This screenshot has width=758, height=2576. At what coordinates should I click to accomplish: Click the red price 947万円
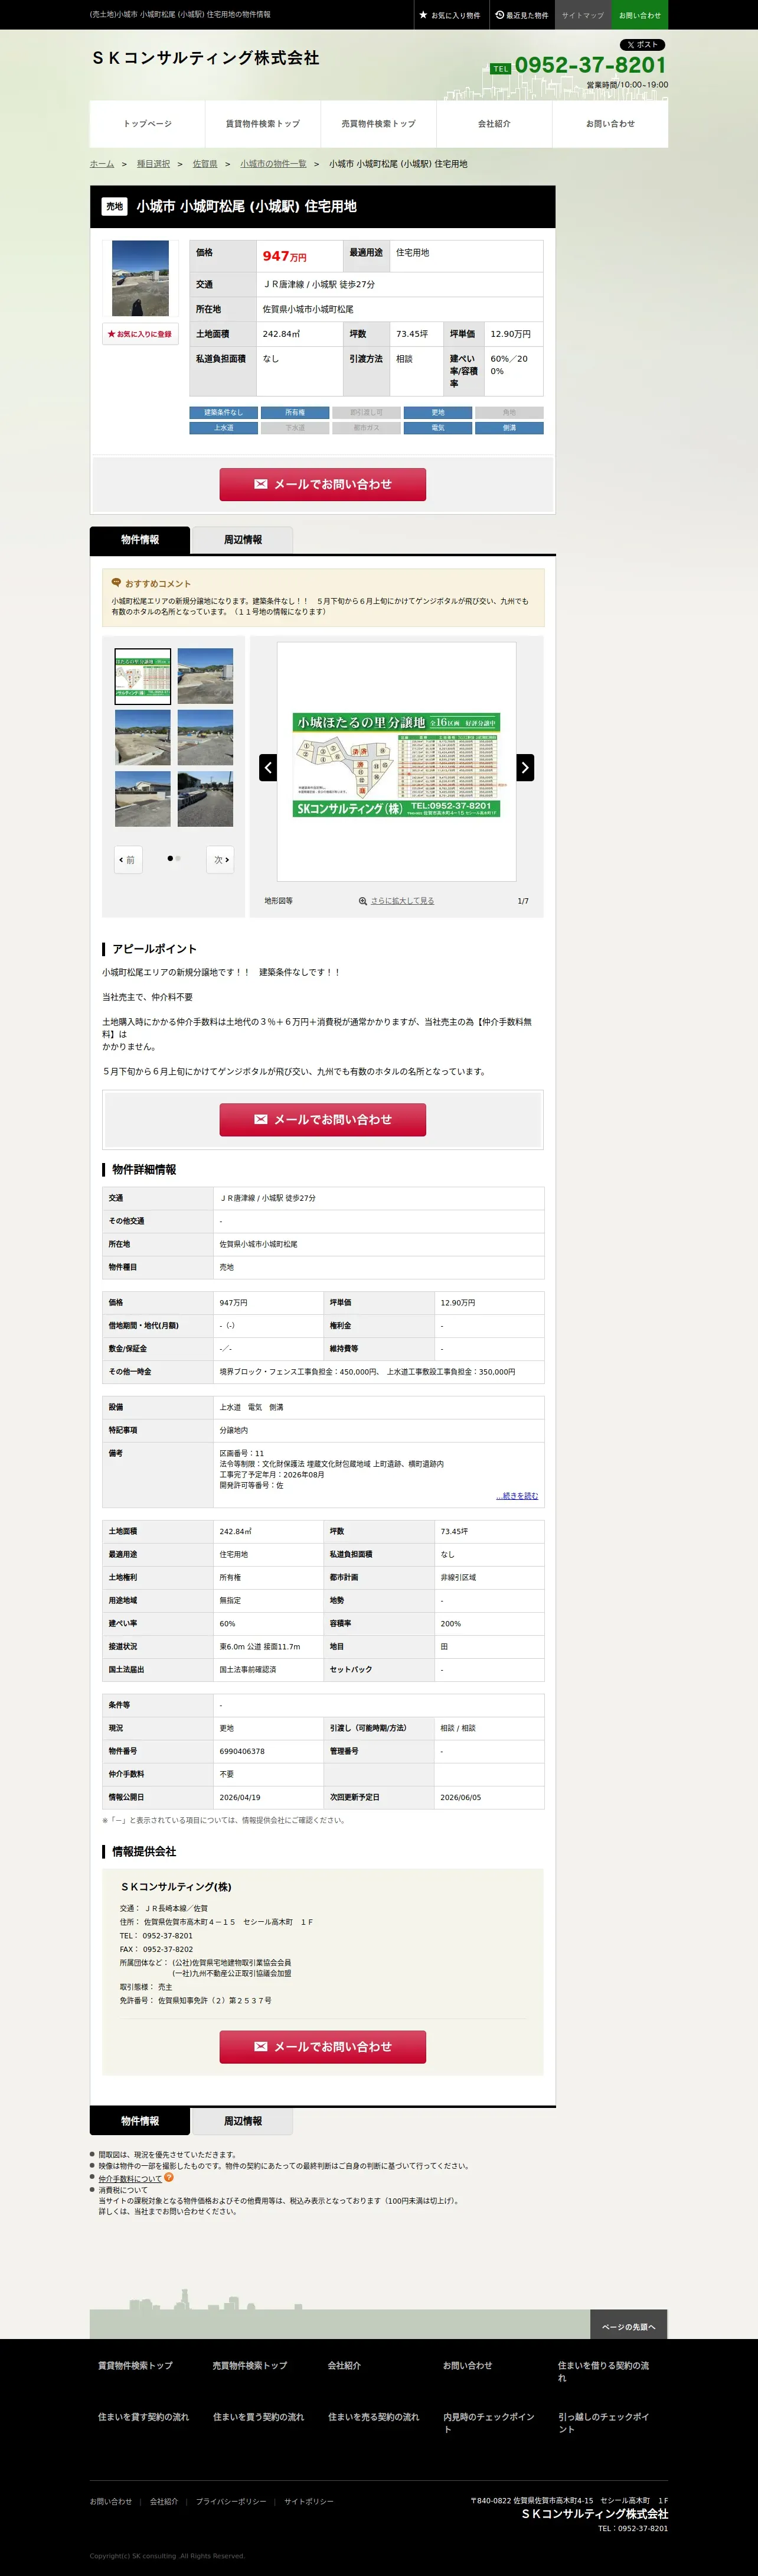[x=285, y=256]
